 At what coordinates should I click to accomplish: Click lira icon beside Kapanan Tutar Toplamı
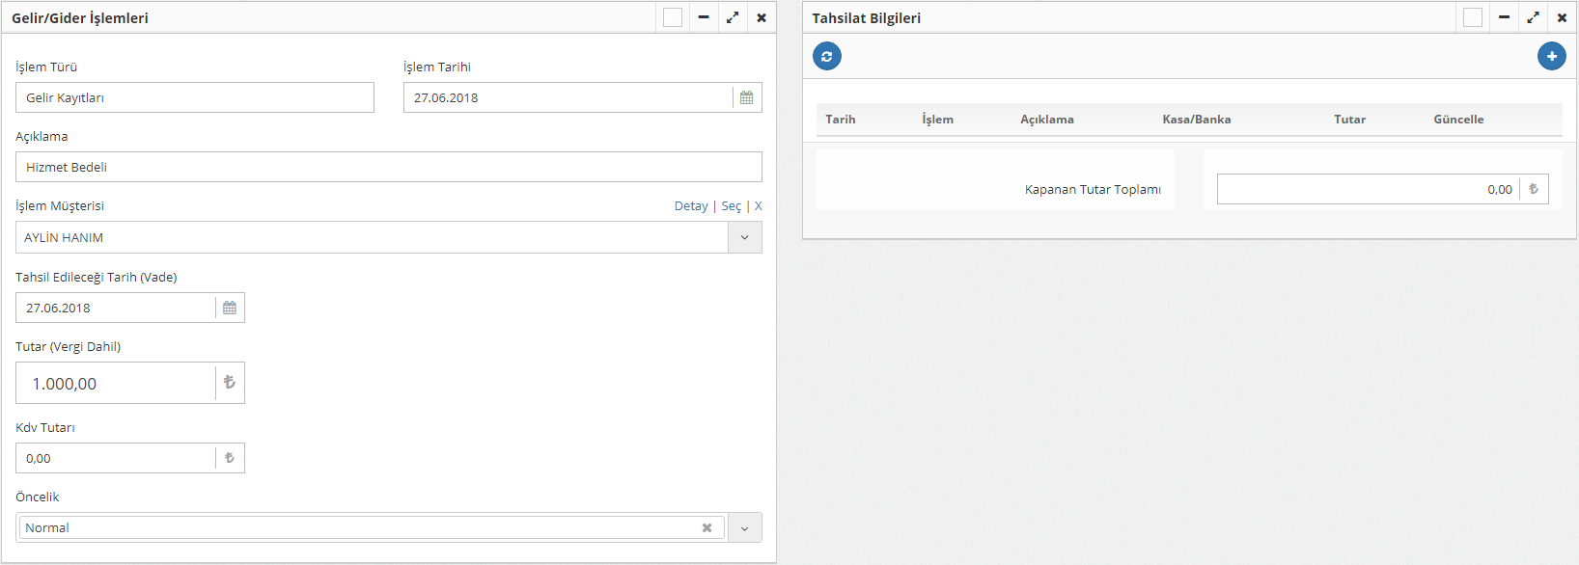coord(1534,189)
